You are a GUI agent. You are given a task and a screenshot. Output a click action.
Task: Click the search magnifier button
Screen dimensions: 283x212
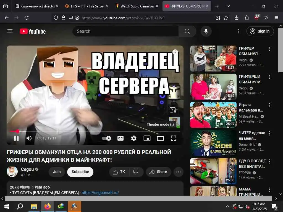pyautogui.click(x=187, y=31)
